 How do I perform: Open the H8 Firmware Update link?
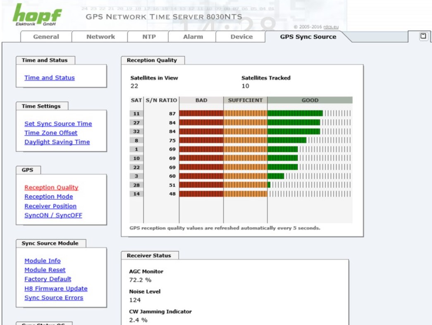click(56, 289)
